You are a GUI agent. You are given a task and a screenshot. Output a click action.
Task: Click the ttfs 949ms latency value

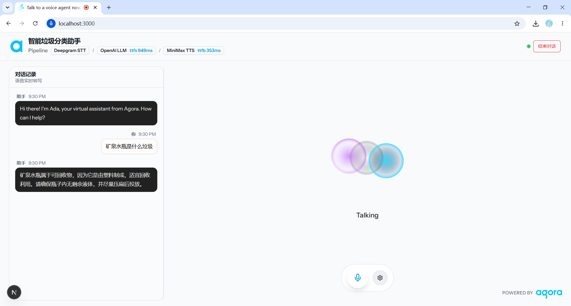(x=141, y=51)
